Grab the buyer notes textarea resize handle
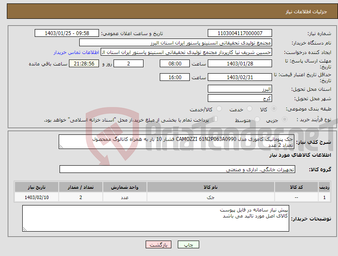Image resolution: width=338 pixels, height=256 pixels. click(x=25, y=229)
